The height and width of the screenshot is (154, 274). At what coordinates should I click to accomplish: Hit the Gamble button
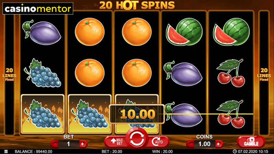click(251, 142)
